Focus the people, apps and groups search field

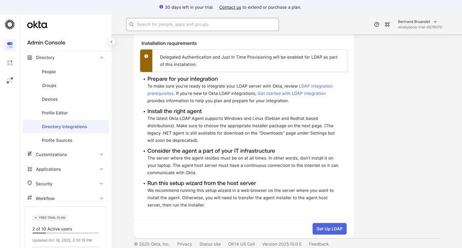[202, 25]
